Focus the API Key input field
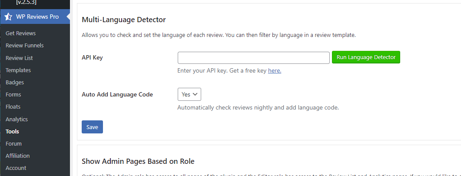This screenshot has width=461, height=176. [253, 58]
